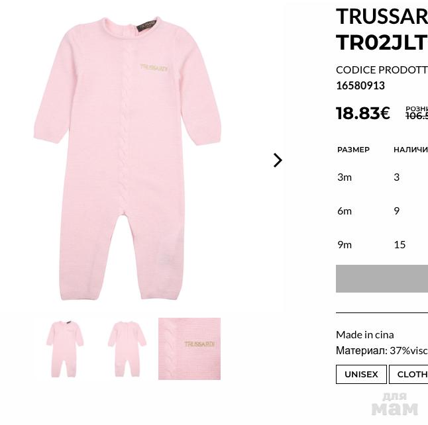The image size is (428, 425).
Task: Open the Trussardi logo close-up thumbnail
Action: [189, 349]
